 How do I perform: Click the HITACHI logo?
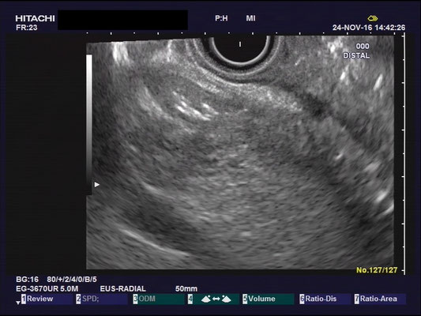click(35, 18)
